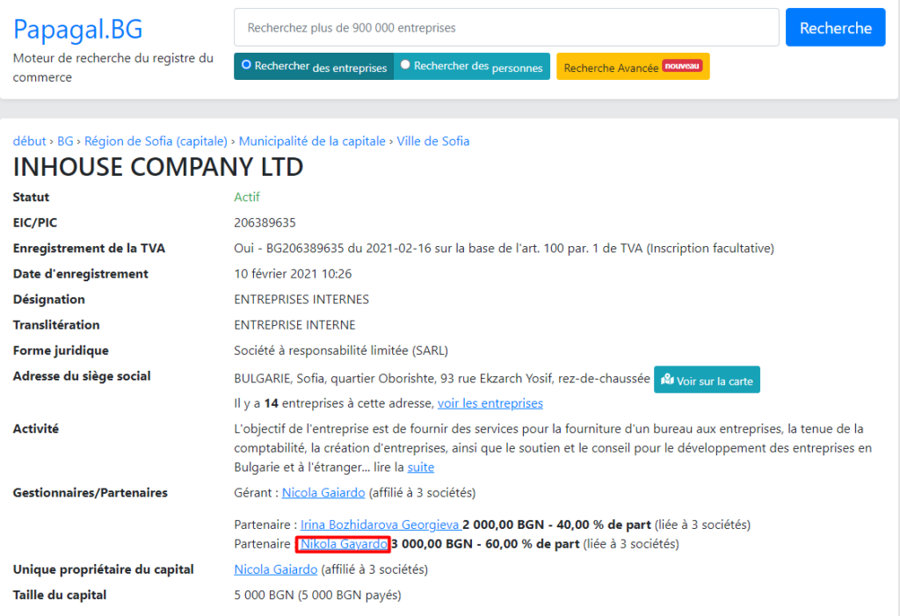Click map icon in 'Voir sur la carte'

coord(667,380)
